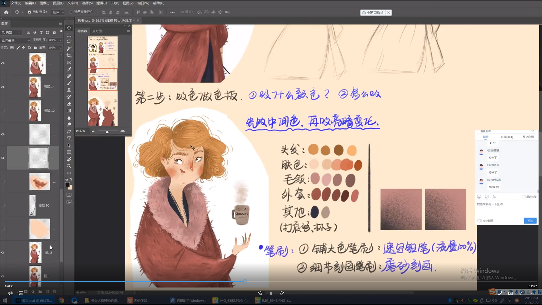Screen dimensions: 542x305
Task: Open the 不透明度 opacity dropdown arrow
Action: (60, 40)
